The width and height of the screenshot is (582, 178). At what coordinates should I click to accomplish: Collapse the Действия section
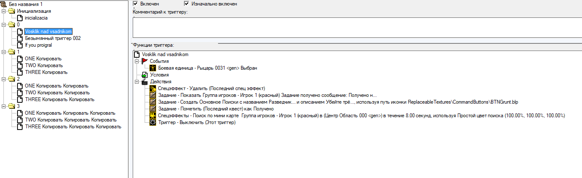click(x=137, y=82)
